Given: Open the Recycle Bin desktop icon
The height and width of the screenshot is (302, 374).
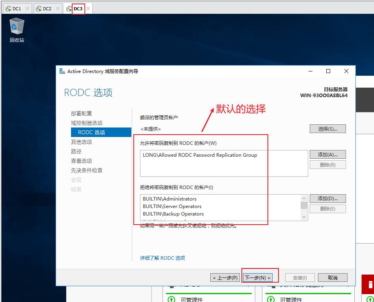Looking at the screenshot, I should (x=17, y=30).
